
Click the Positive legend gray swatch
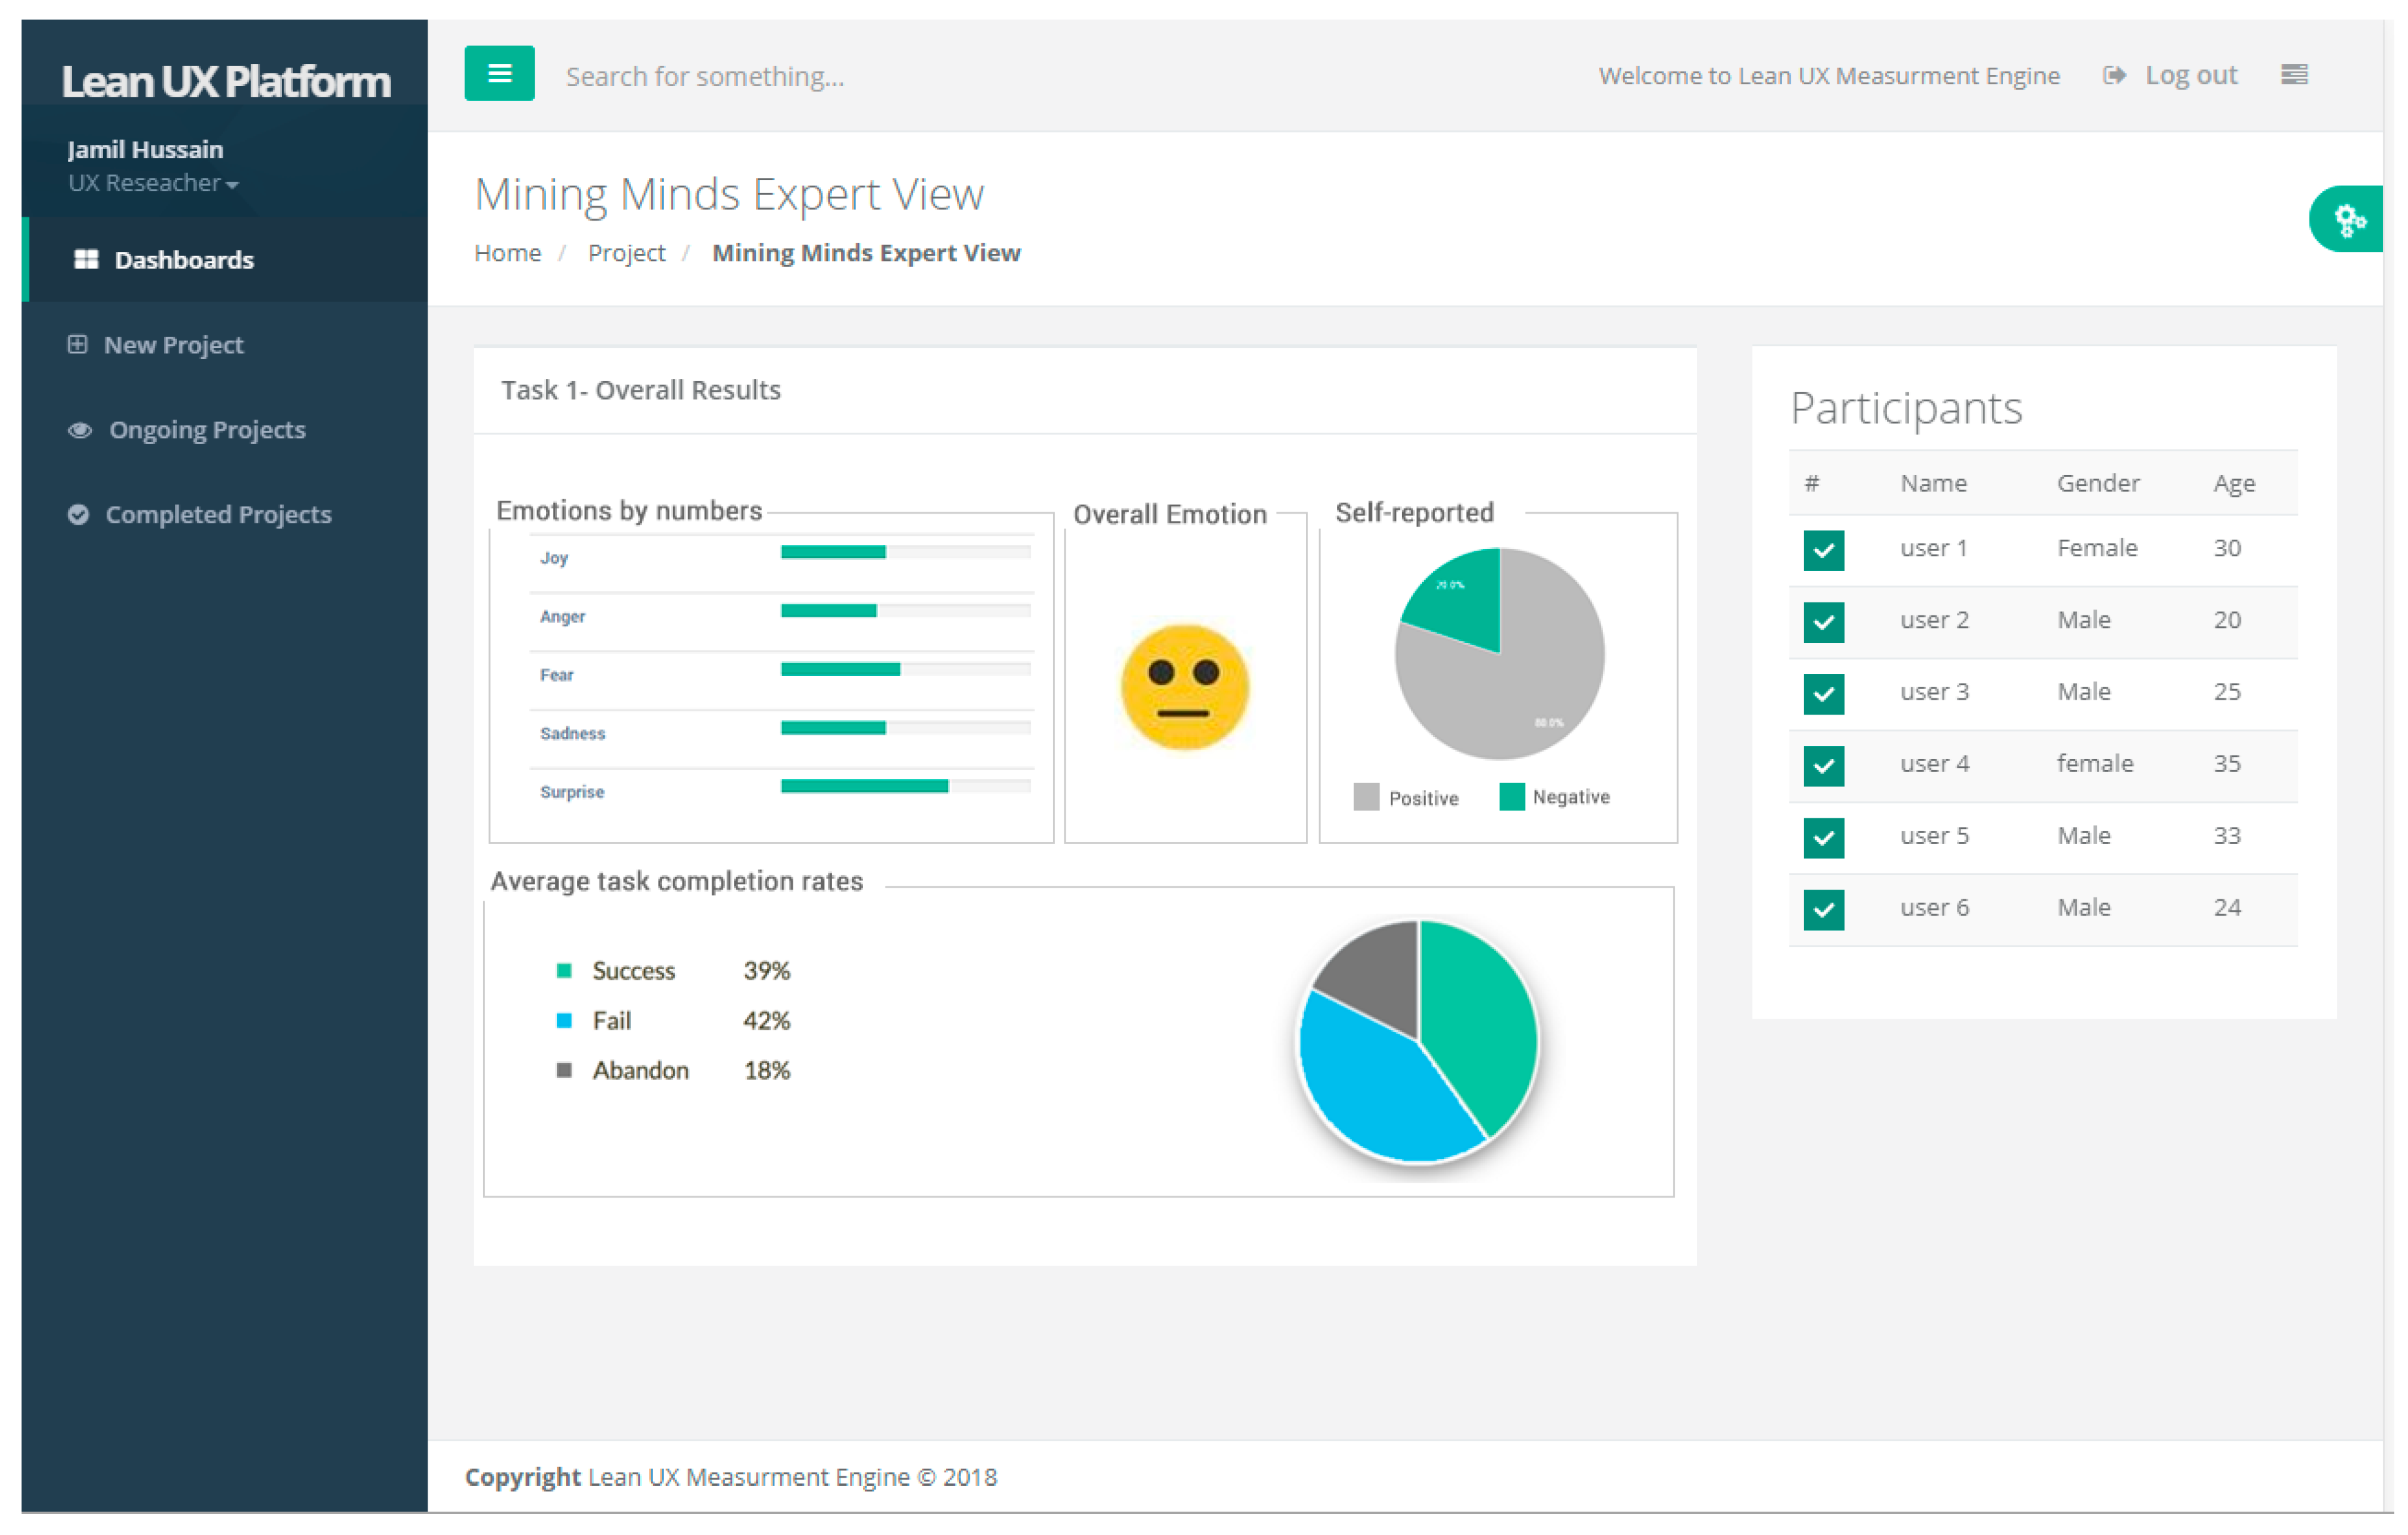point(1366,796)
